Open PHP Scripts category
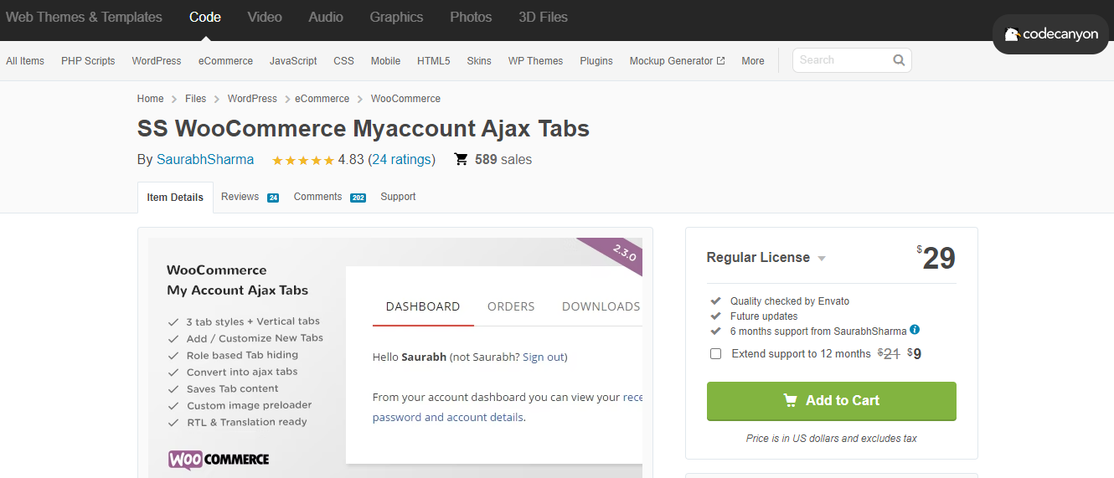Image resolution: width=1114 pixels, height=478 pixels. 88,61
